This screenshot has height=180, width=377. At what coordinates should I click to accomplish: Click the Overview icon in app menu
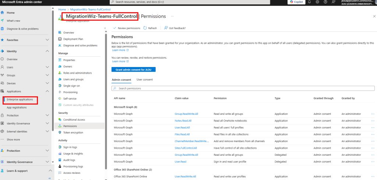click(x=60, y=32)
